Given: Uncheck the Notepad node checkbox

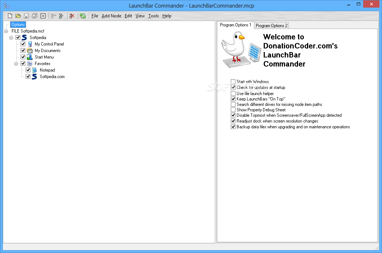Looking at the screenshot, I should pos(28,70).
